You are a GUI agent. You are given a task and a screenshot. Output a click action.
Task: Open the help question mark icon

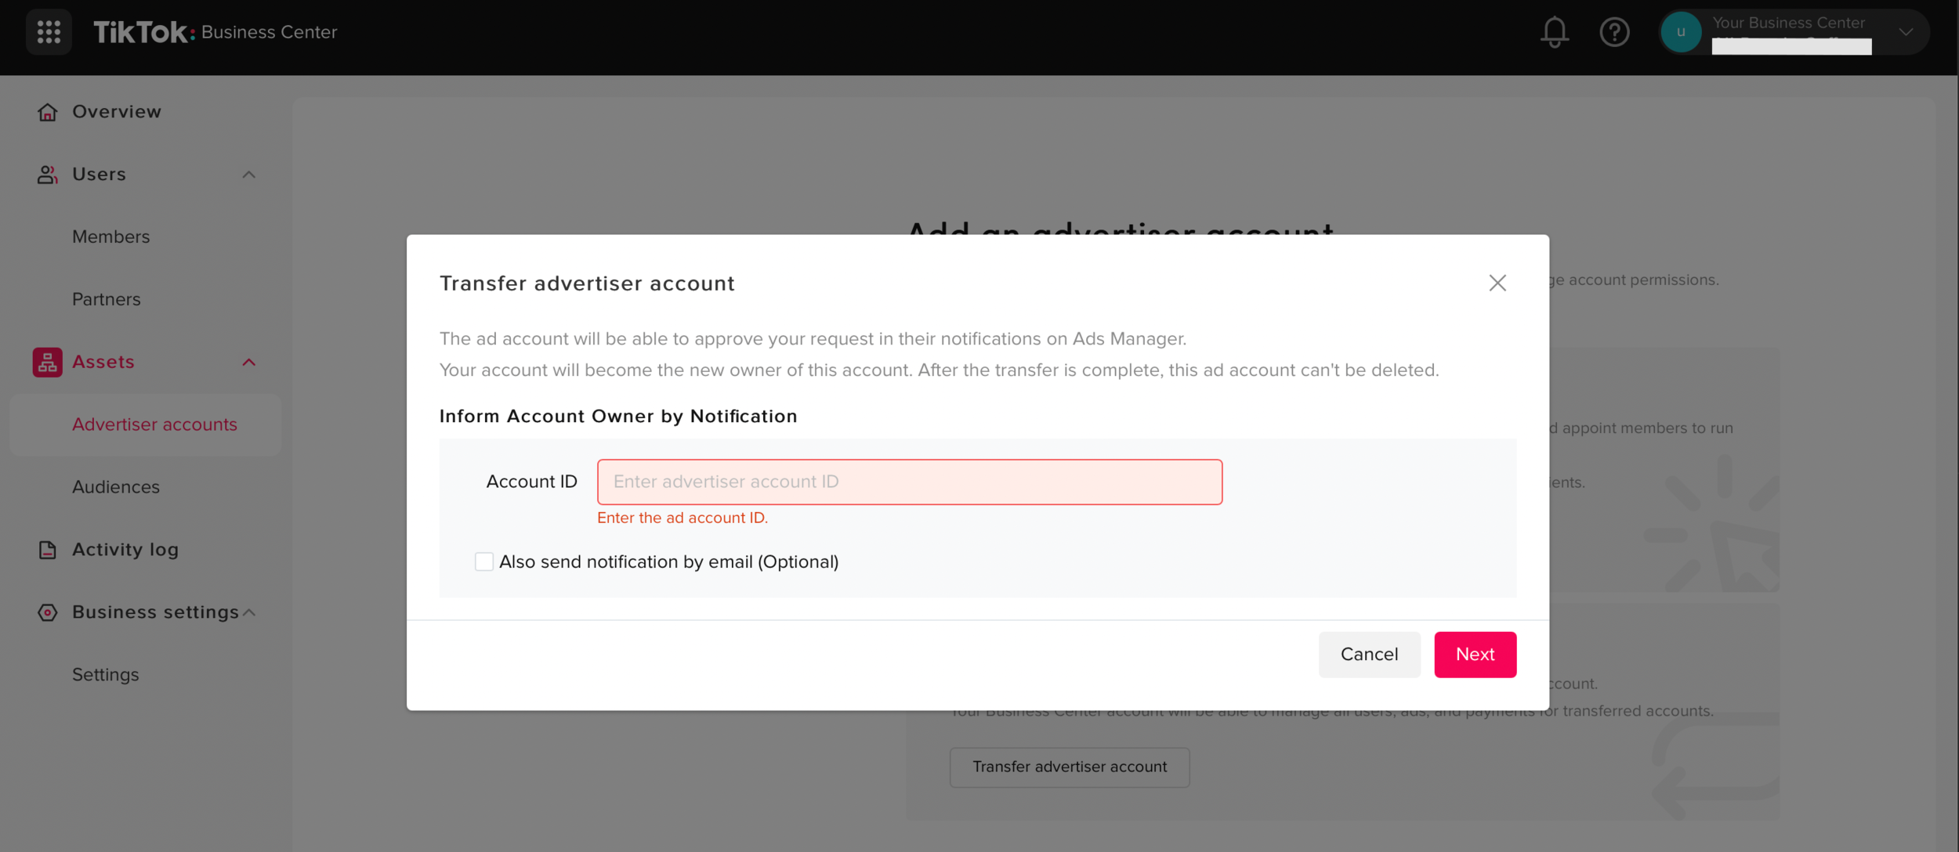[x=1614, y=32]
